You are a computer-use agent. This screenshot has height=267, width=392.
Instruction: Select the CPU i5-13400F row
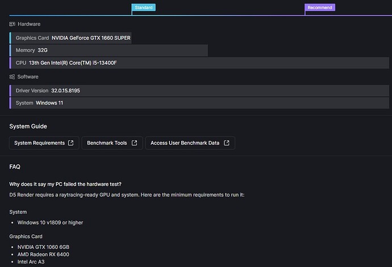click(199, 62)
